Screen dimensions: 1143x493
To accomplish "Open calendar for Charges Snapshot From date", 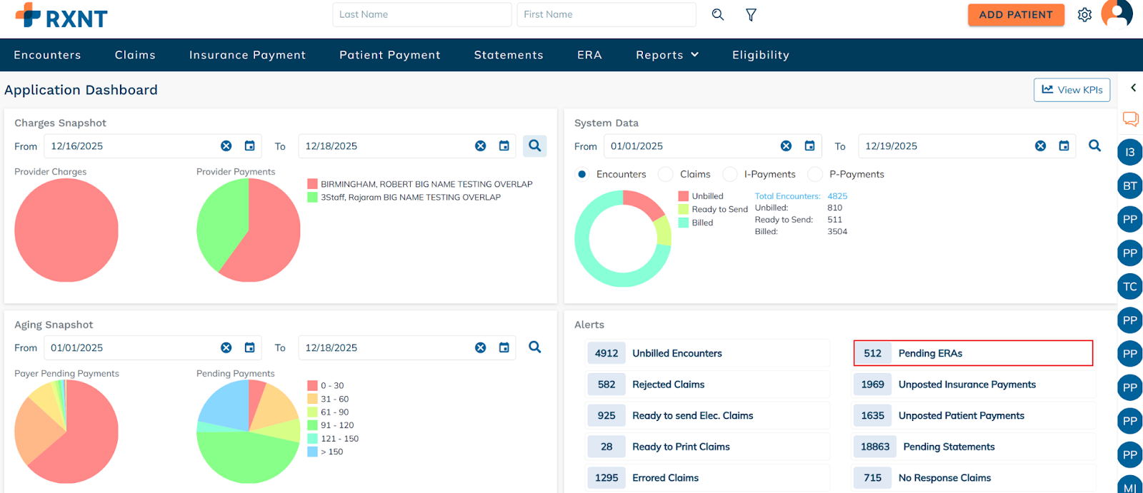I will [250, 146].
